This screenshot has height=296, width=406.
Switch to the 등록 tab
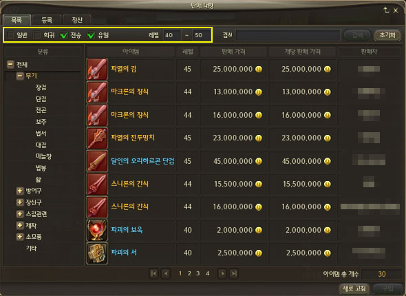47,20
